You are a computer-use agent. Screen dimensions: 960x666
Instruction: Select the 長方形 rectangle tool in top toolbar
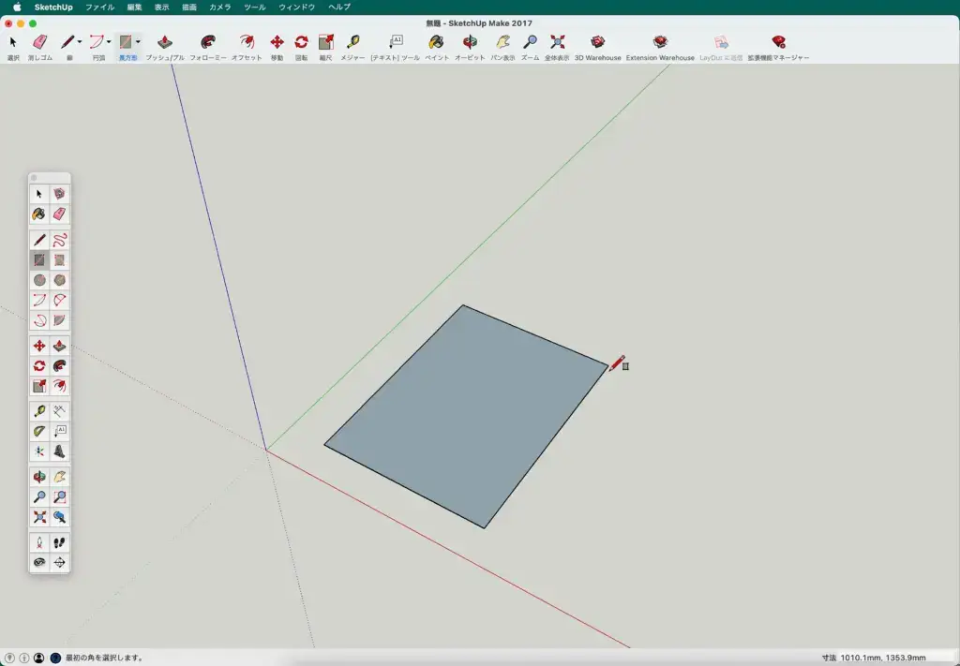[x=126, y=42]
